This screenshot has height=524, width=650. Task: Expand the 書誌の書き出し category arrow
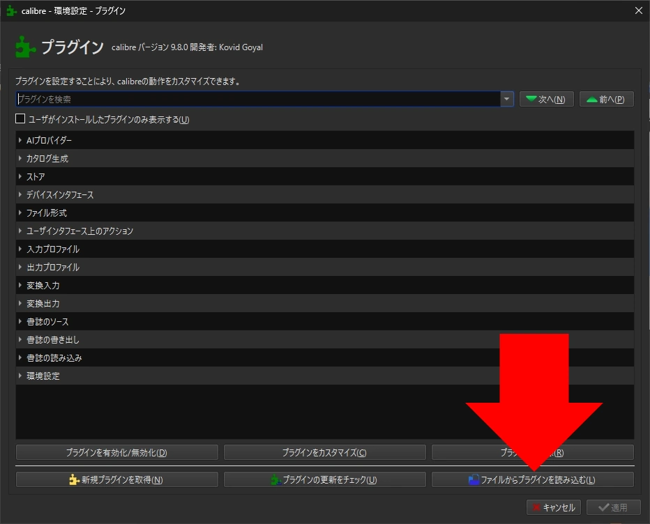20,339
